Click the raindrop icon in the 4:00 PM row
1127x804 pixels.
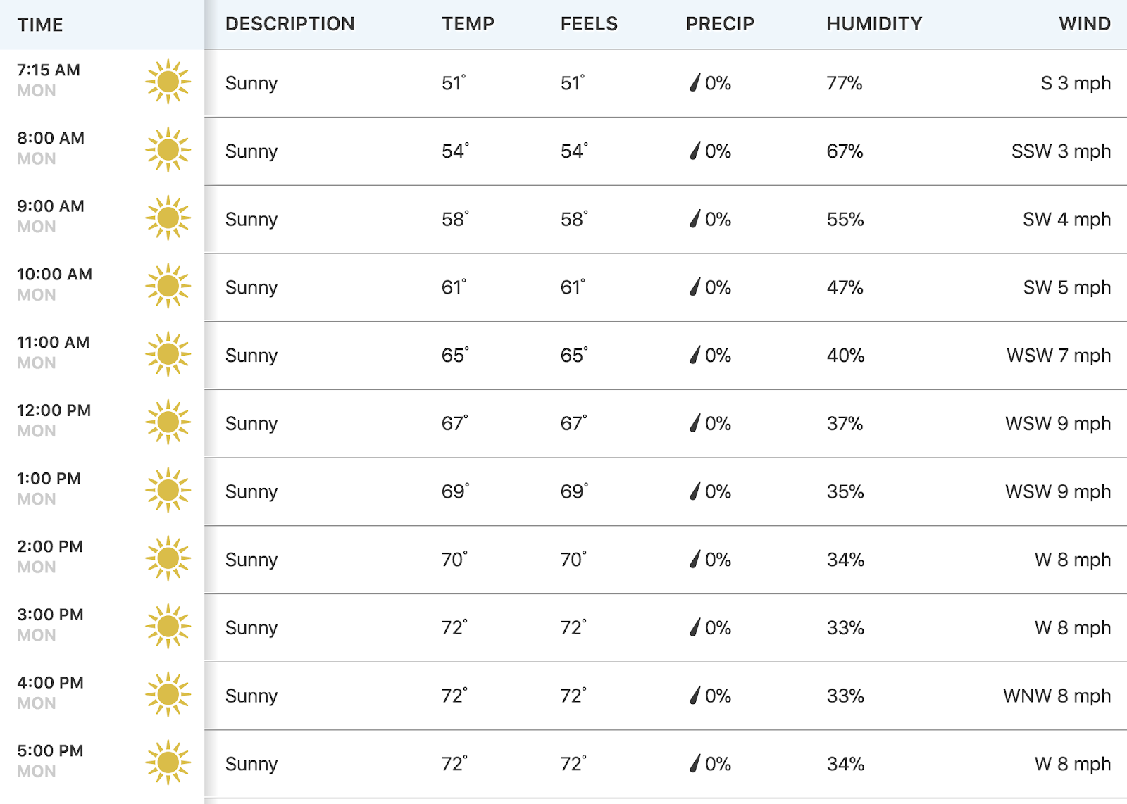click(695, 695)
